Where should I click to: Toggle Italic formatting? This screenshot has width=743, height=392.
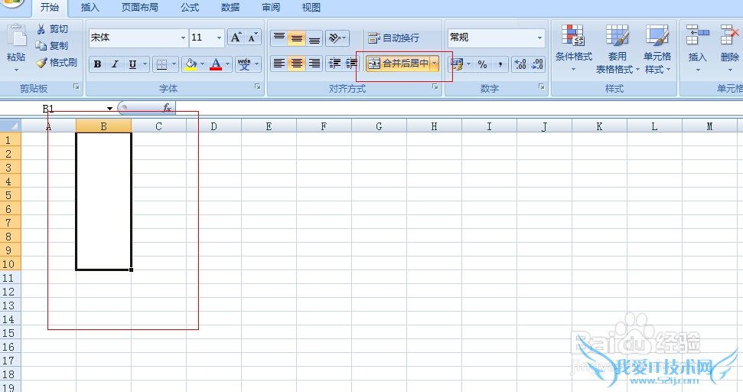(115, 64)
